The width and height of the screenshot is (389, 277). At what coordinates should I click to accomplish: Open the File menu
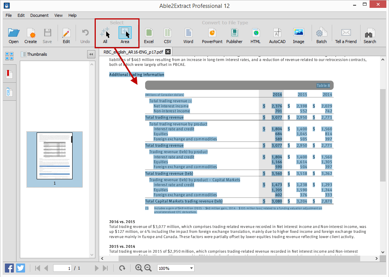click(9, 15)
